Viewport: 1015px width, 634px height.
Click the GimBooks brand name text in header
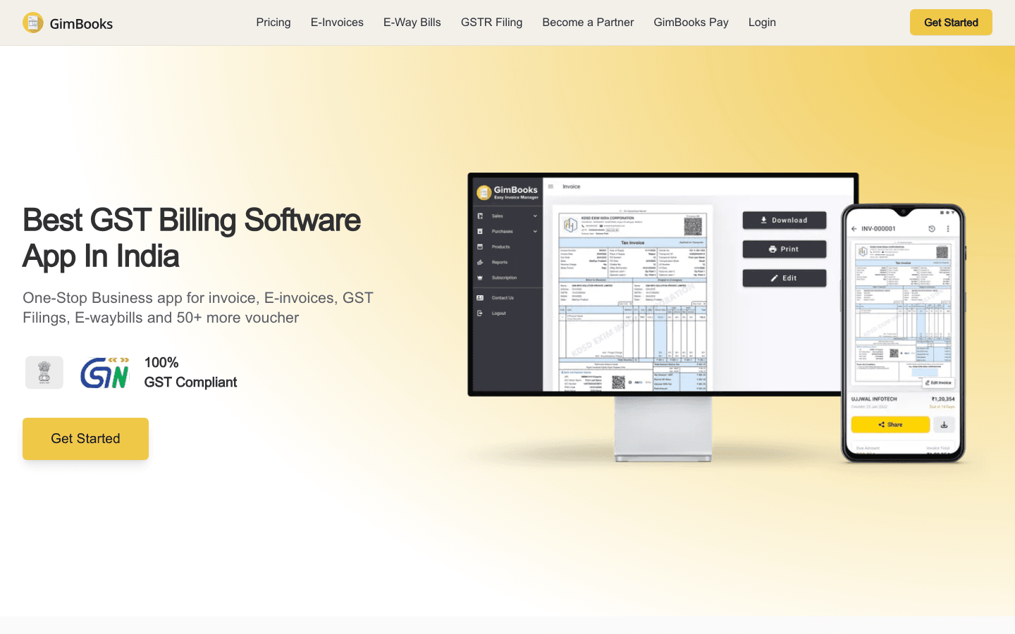pyautogui.click(x=81, y=24)
